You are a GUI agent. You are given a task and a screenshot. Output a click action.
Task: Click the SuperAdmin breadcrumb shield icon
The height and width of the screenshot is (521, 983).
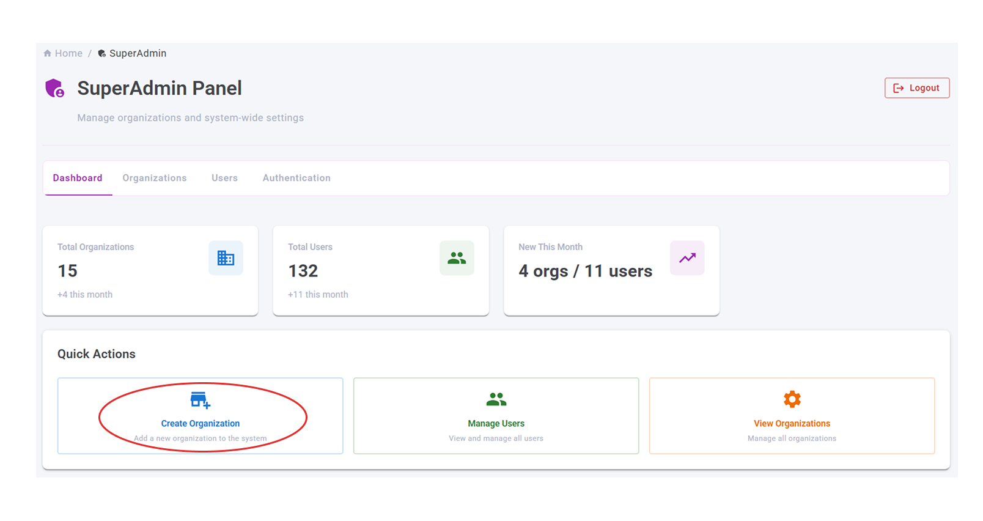[101, 54]
